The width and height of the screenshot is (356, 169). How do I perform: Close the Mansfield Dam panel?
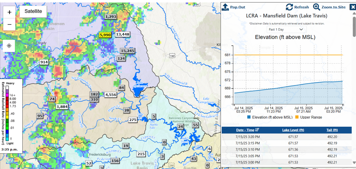[352, 7]
